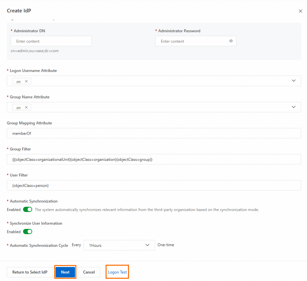Click the User Filter label
Viewport: 307px width, 281px height.
point(19,175)
